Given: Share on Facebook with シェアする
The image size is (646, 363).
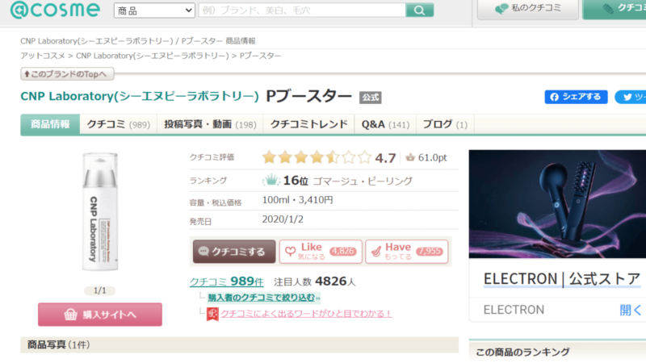Looking at the screenshot, I should [x=576, y=97].
